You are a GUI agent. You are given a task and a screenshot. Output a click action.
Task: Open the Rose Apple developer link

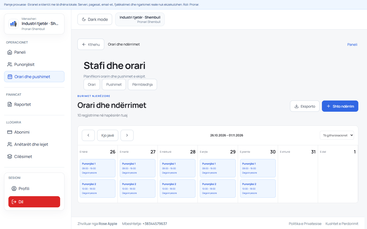(108, 224)
